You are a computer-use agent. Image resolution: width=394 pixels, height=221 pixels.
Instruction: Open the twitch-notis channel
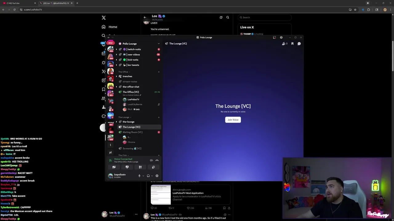(139, 49)
